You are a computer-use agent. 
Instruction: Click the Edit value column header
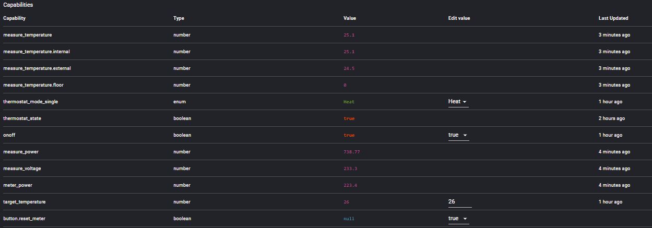459,18
